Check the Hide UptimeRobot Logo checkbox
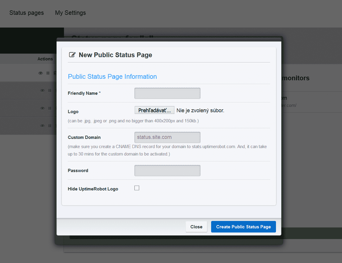The width and height of the screenshot is (342, 263). coord(137,188)
